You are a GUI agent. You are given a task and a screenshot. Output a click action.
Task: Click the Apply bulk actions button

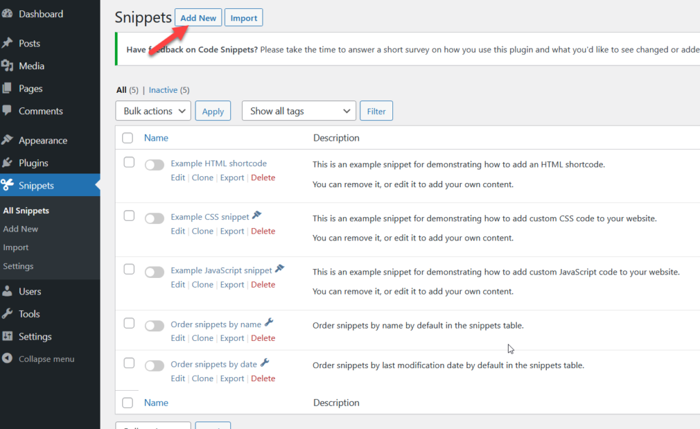point(213,111)
